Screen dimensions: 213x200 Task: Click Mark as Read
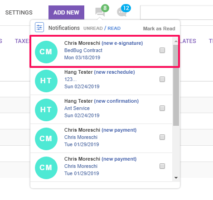pyautogui.click(x=159, y=29)
